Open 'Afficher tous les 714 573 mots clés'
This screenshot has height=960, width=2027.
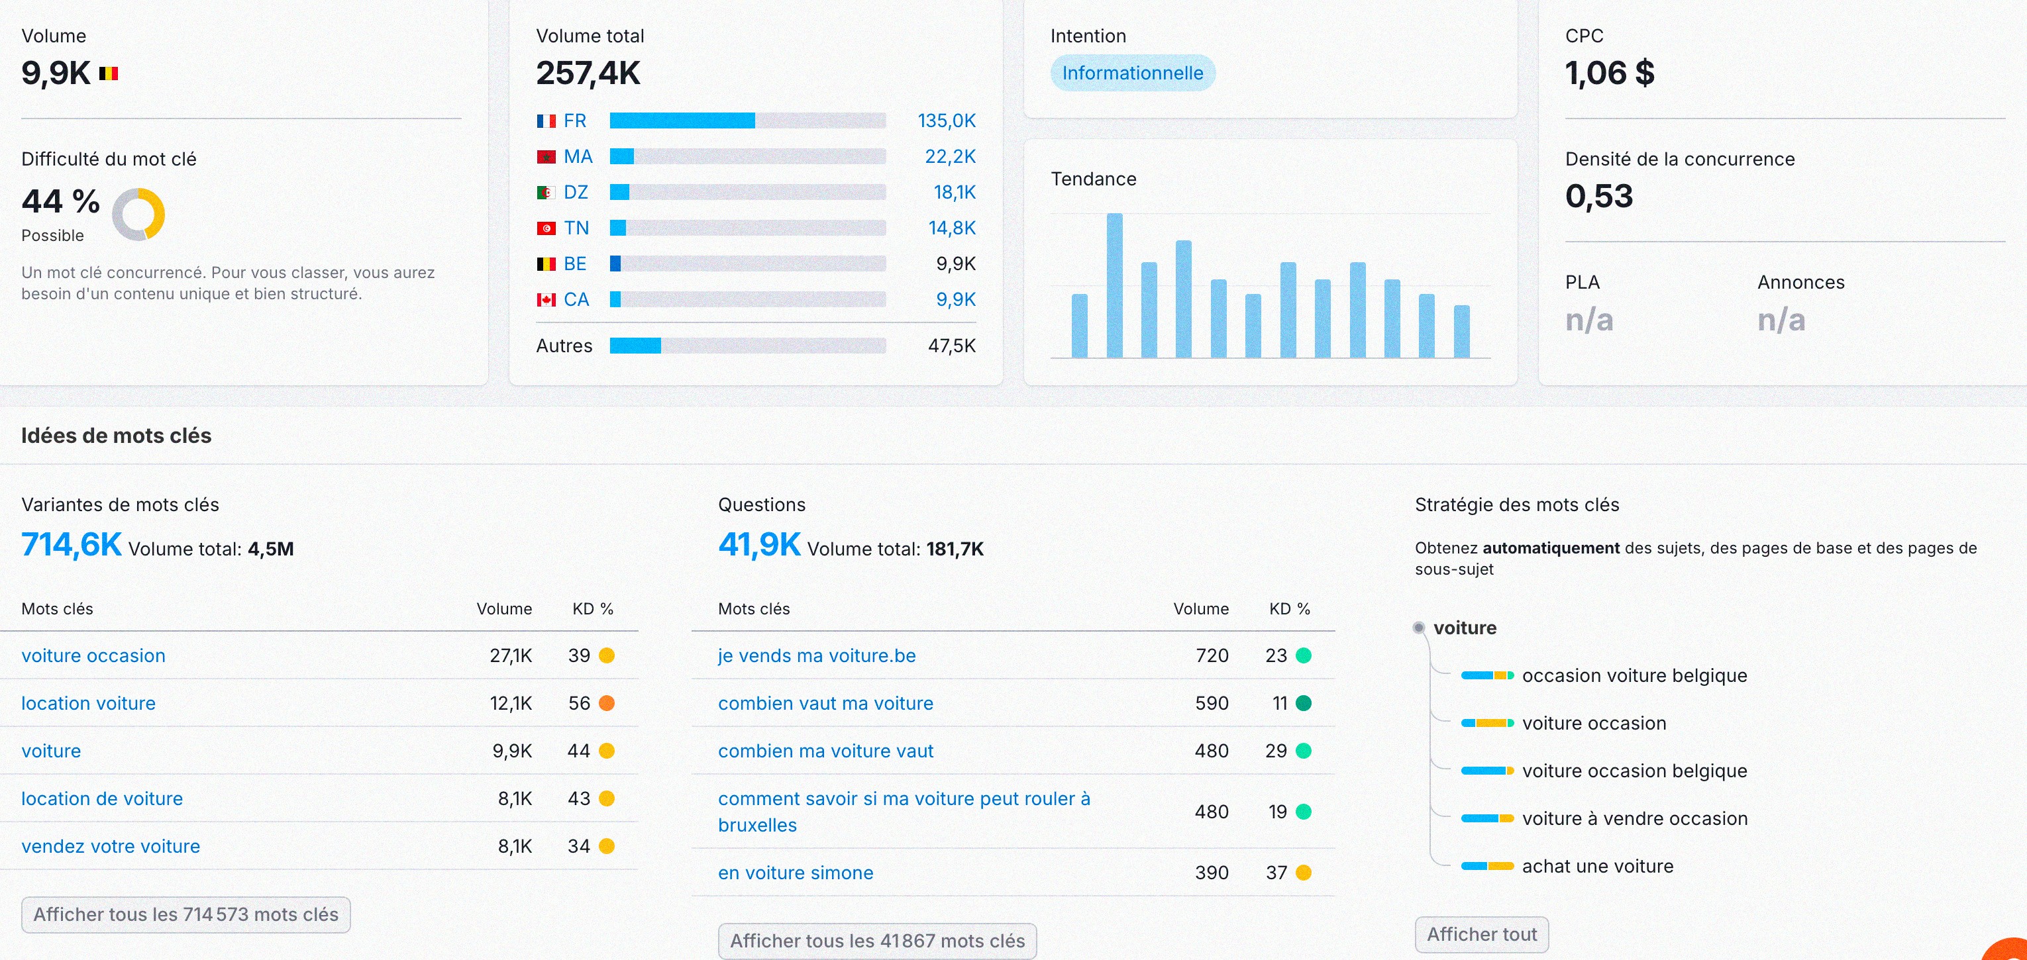[x=185, y=914]
